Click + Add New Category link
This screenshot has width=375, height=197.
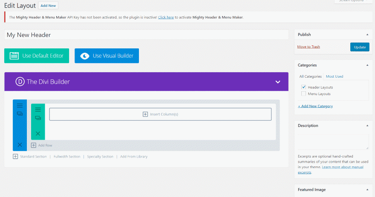click(x=315, y=106)
